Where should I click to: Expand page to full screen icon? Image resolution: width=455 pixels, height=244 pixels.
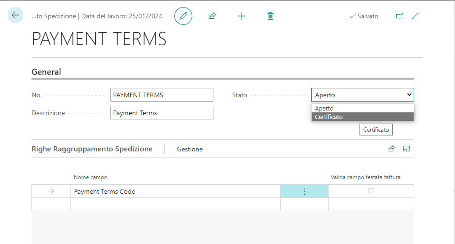click(415, 16)
